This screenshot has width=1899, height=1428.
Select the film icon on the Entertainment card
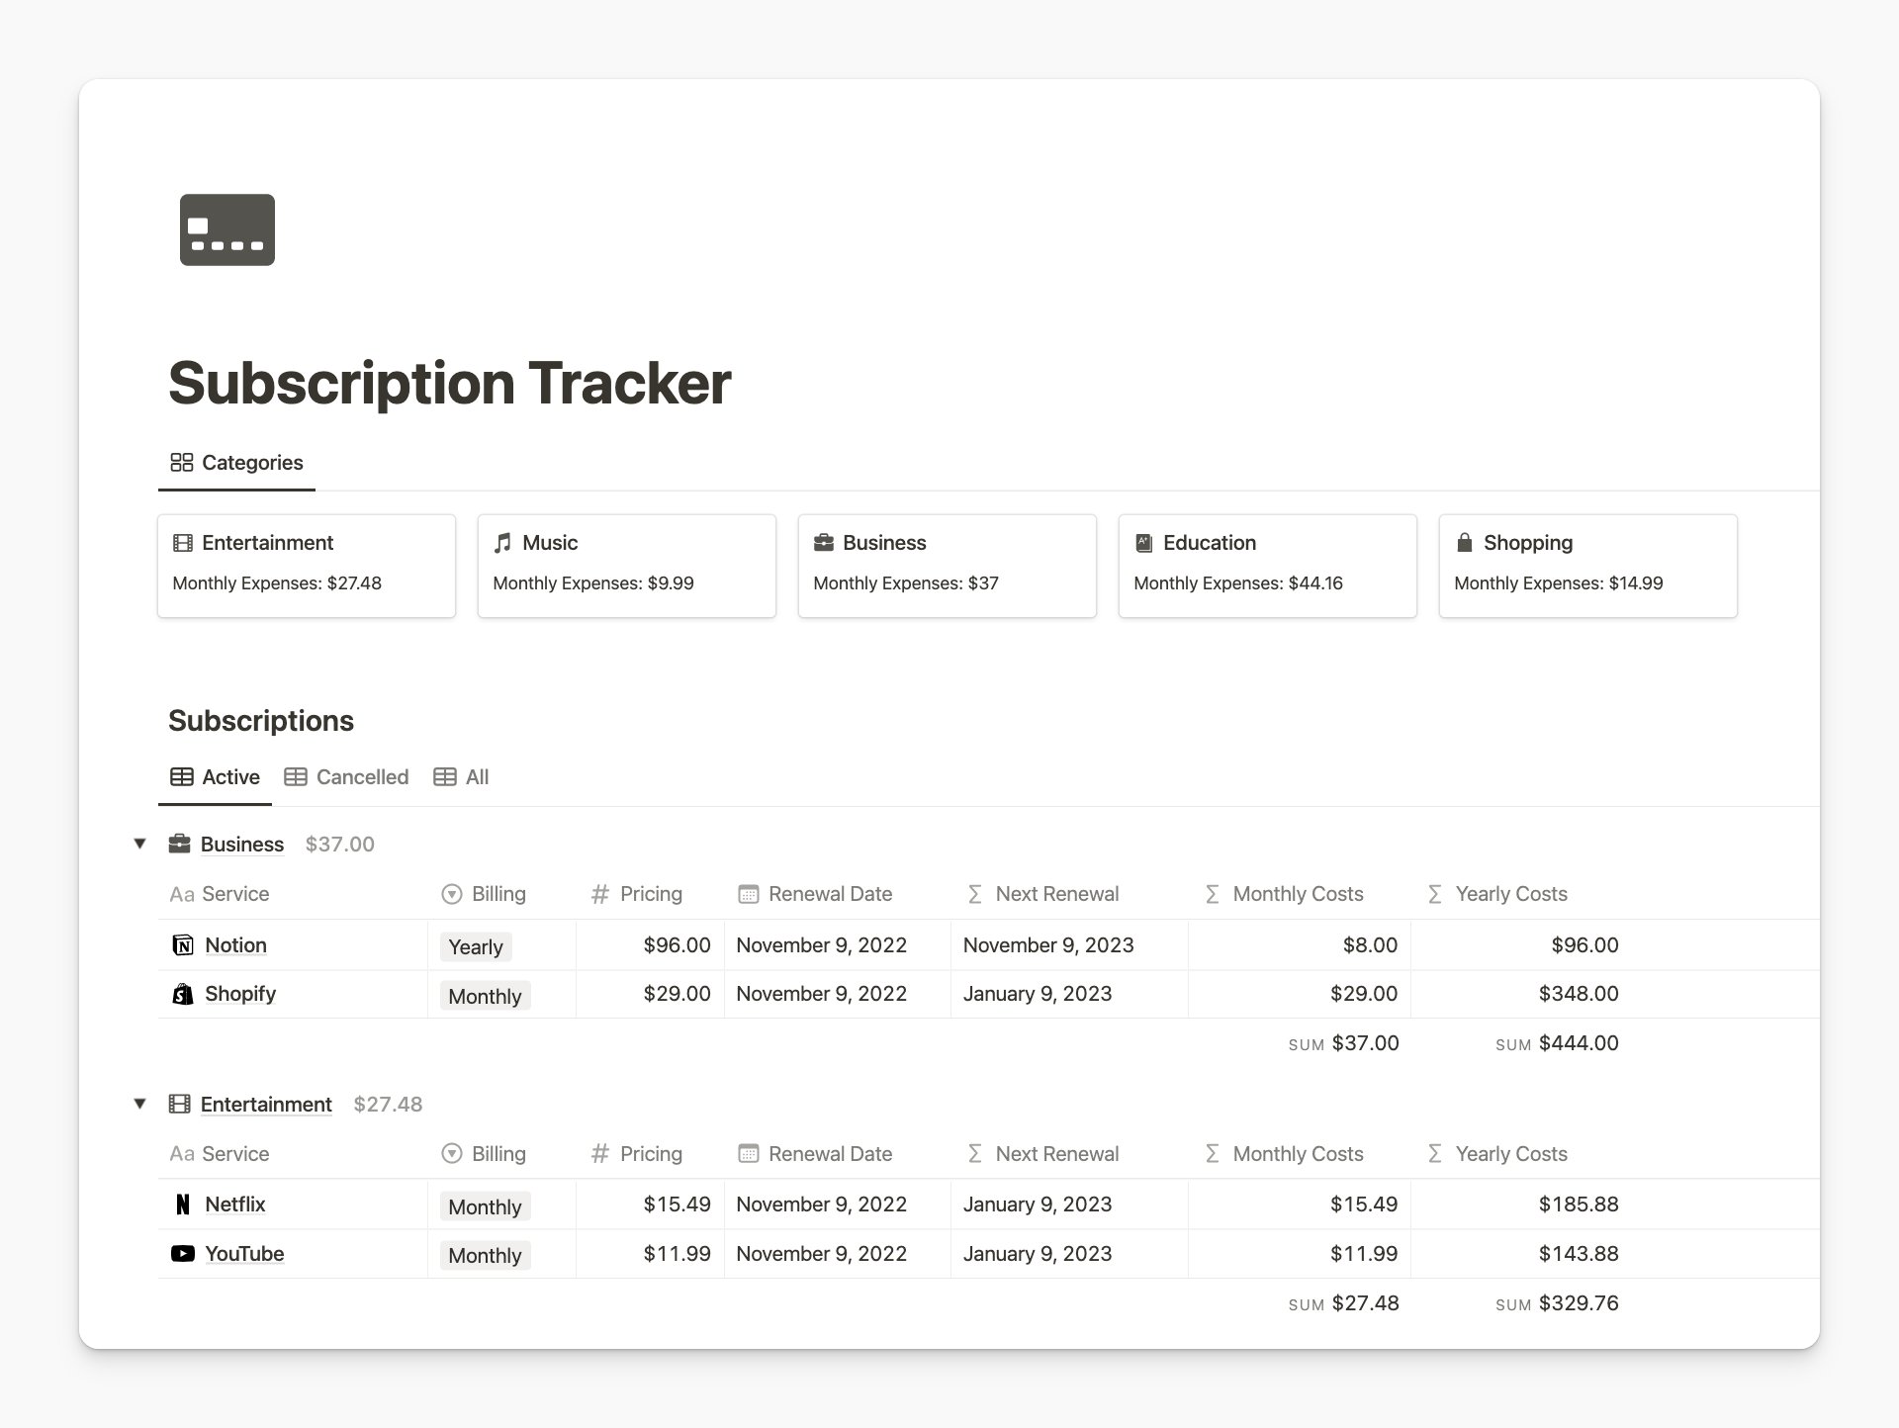[x=182, y=542]
